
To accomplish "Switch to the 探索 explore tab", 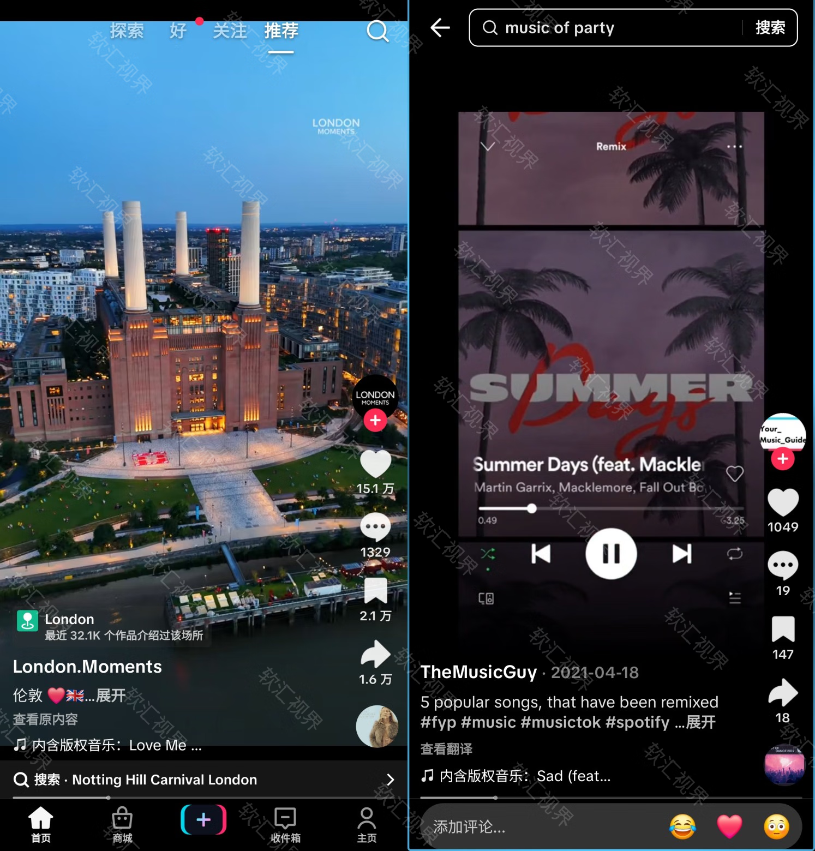I will [x=127, y=31].
